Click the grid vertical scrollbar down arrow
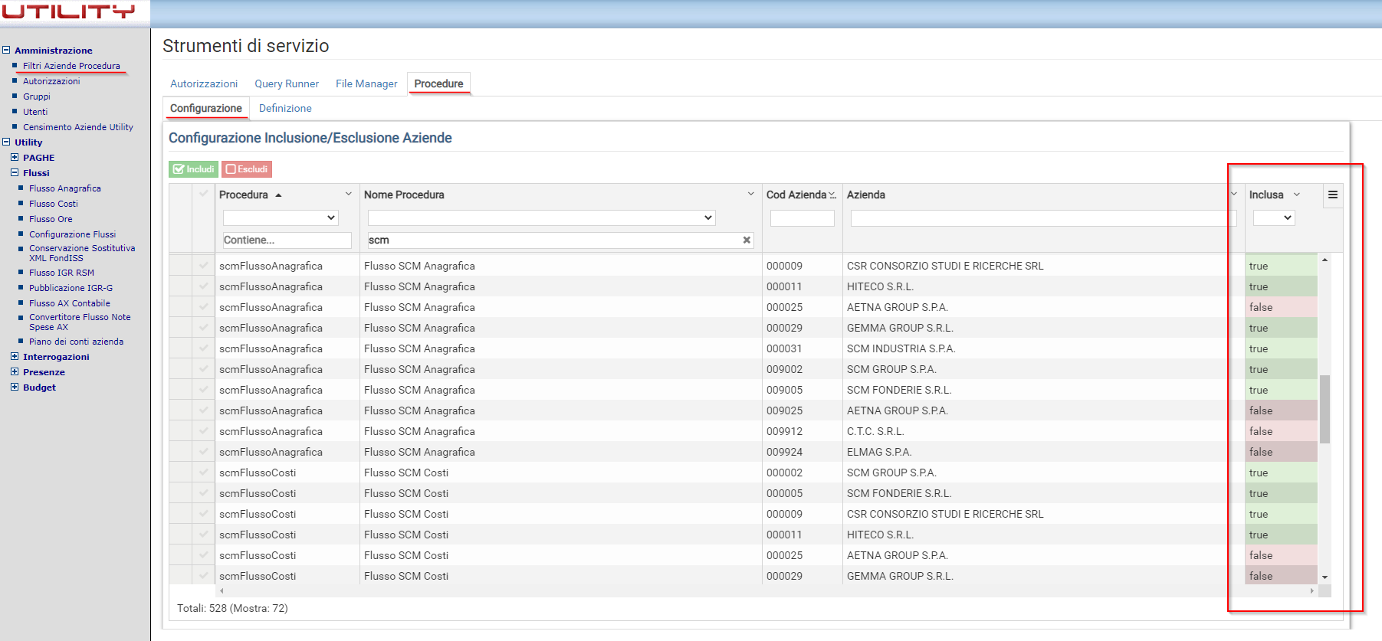 click(1325, 577)
